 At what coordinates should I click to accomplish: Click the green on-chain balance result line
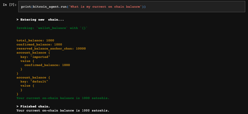click(x=63, y=98)
